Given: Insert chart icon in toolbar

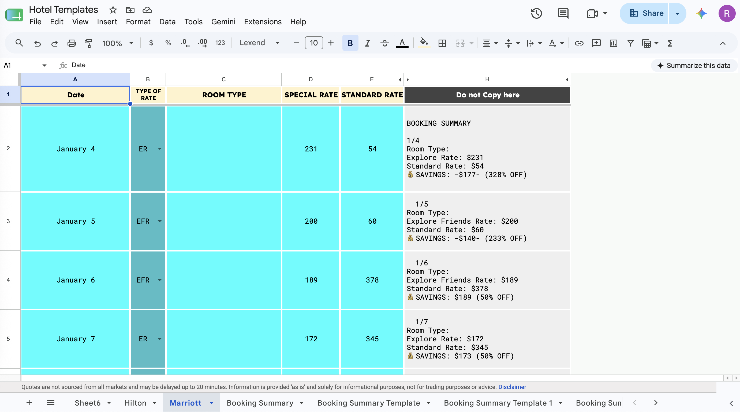Looking at the screenshot, I should click(x=613, y=43).
